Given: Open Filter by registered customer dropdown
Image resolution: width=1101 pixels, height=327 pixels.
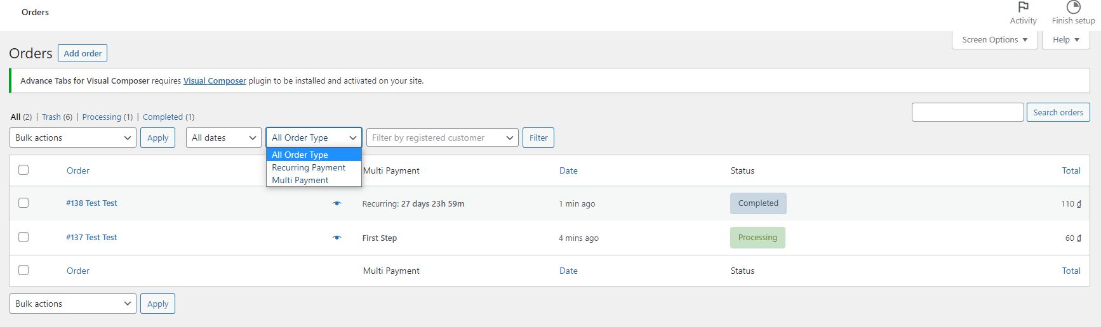Looking at the screenshot, I should 442,138.
